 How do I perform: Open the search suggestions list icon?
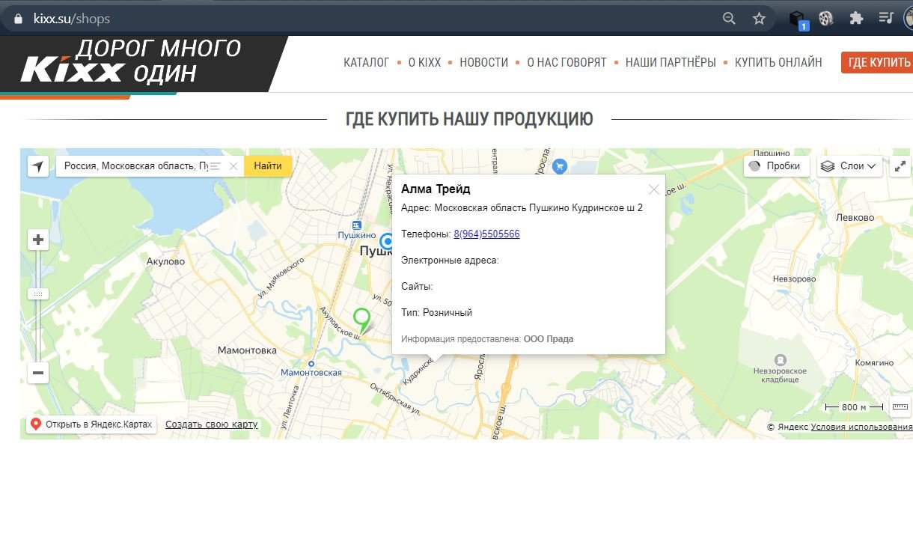point(216,166)
